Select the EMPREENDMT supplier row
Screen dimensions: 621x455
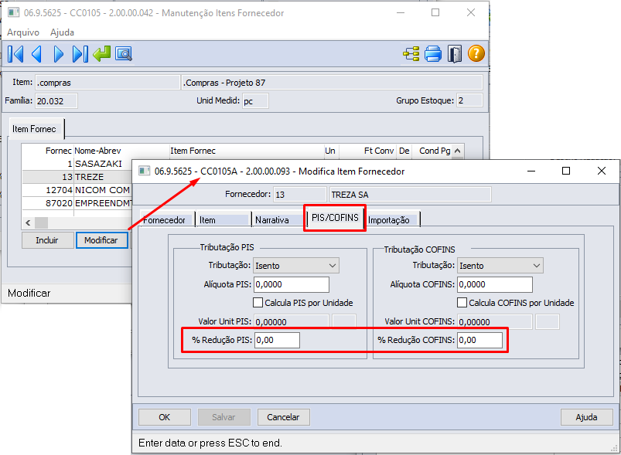[x=77, y=203]
